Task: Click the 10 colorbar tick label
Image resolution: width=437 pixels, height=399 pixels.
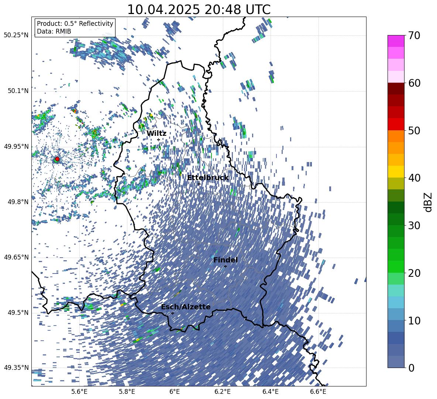Action: pos(414,320)
